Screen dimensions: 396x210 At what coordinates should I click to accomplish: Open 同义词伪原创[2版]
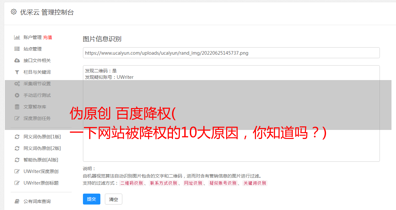[42, 148]
